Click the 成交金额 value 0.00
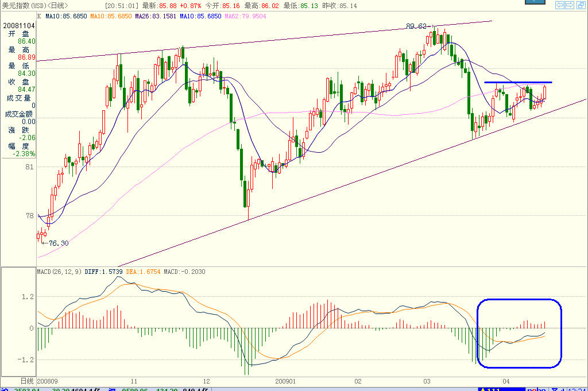This screenshot has height=391, width=588. tap(29, 122)
